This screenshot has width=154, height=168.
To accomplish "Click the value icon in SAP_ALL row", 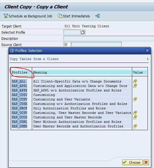I will tap(135, 81).
